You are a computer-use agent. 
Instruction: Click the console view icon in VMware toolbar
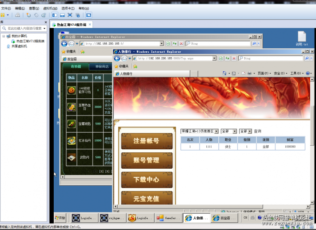[x=88, y=15]
